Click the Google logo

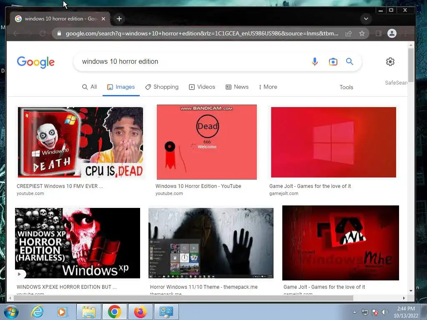tap(36, 62)
